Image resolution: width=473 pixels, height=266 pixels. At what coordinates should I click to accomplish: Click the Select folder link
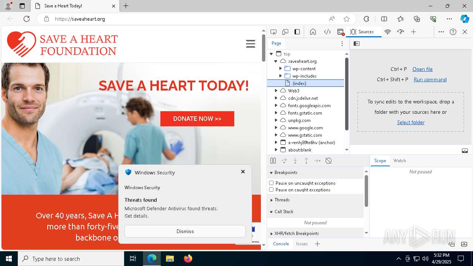[411, 122]
